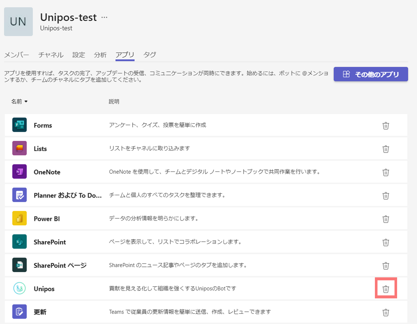417x324 pixels.
Task: Click the Unipos-test team title
Action: (x=68, y=17)
